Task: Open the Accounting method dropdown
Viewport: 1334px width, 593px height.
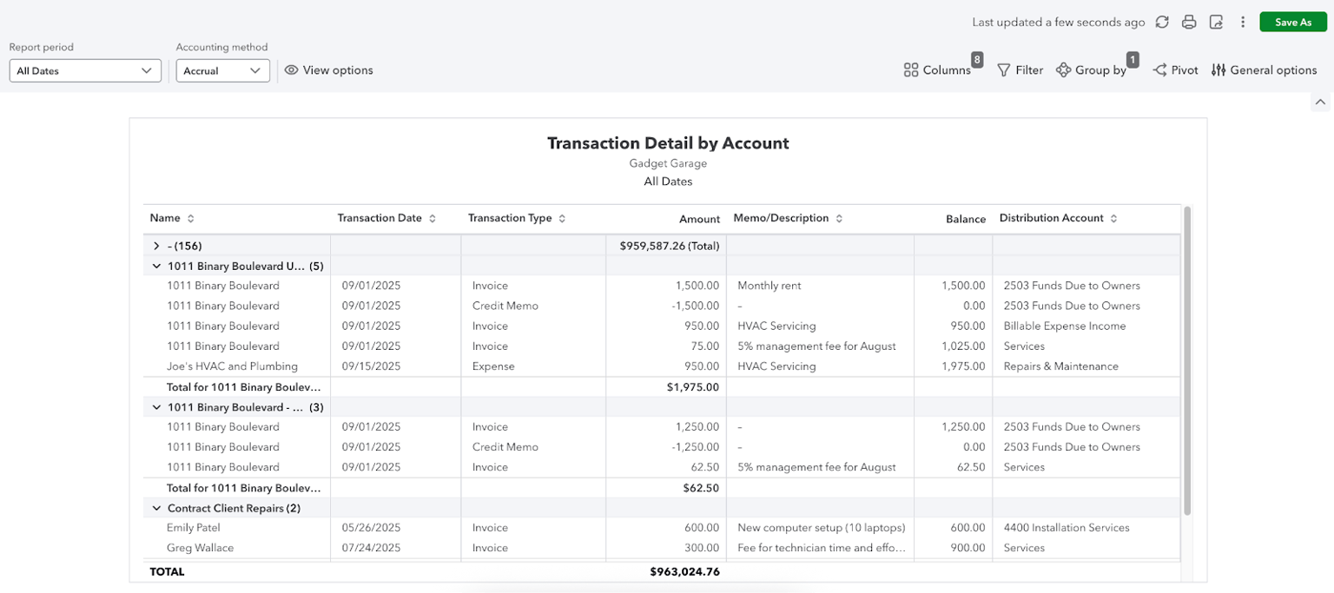Action: [222, 70]
